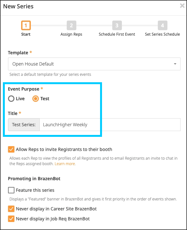Expand the Template dropdown arrow
The height and width of the screenshot is (230, 187).
[175, 64]
